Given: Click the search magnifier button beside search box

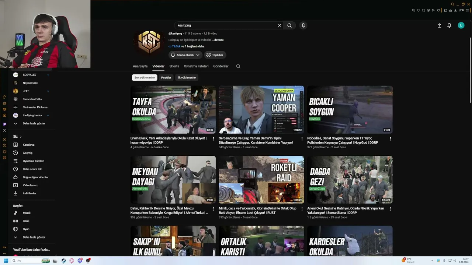Looking at the screenshot, I should click(x=289, y=25).
